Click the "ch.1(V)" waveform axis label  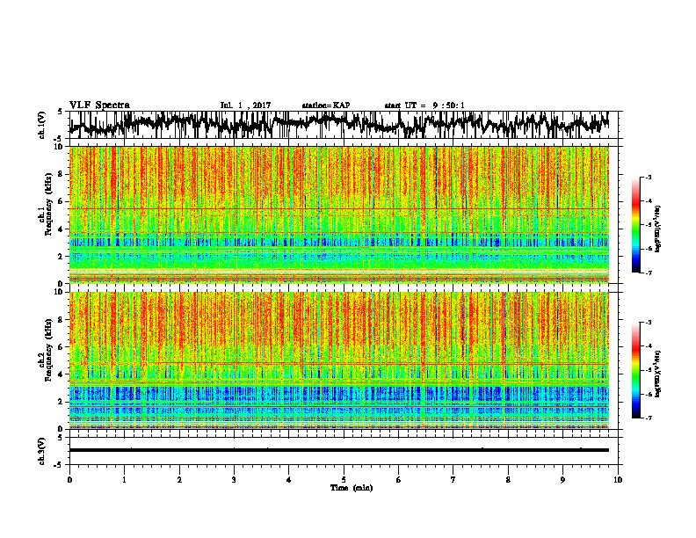click(42, 125)
